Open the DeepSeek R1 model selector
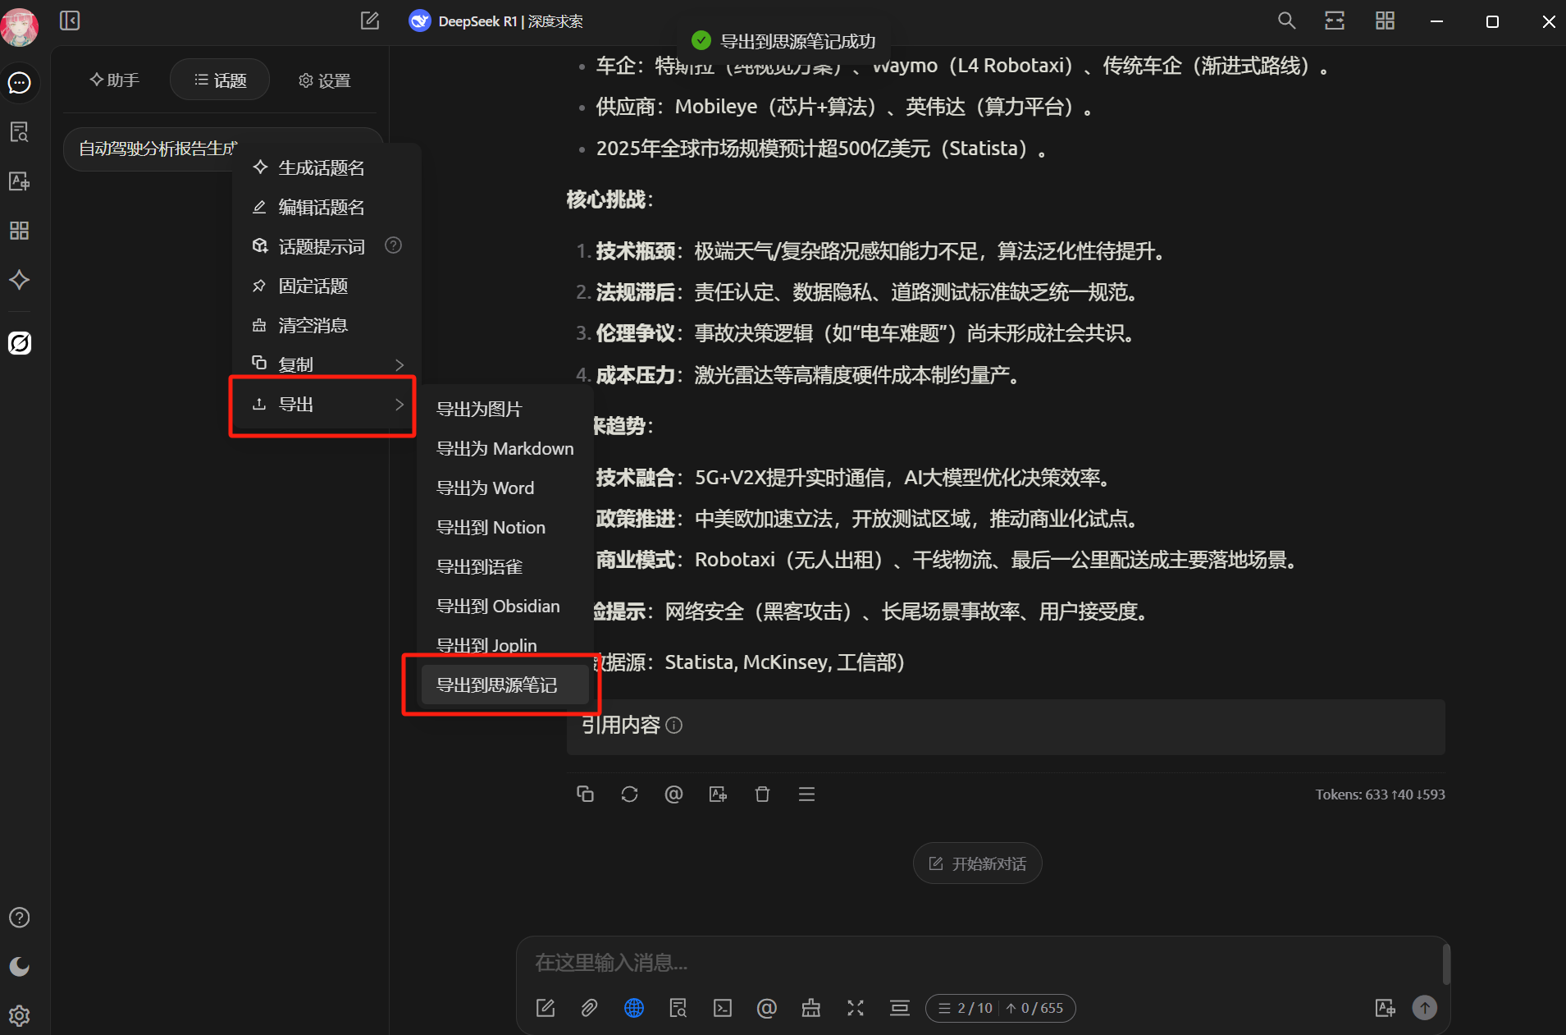 pyautogui.click(x=496, y=21)
